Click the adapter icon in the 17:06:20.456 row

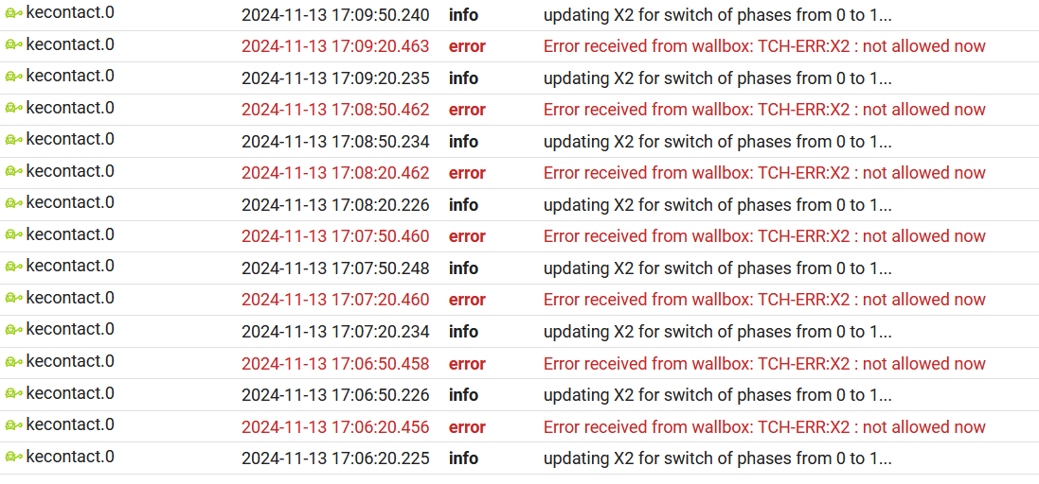tap(13, 425)
